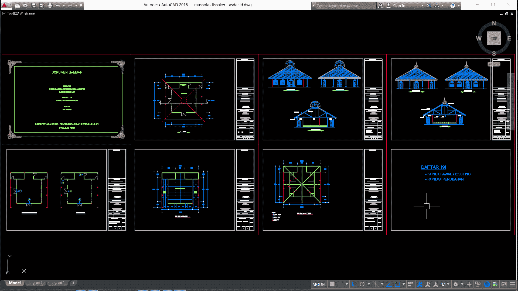This screenshot has height=291, width=518.
Task: Click the search keyword input field
Action: click(346, 6)
